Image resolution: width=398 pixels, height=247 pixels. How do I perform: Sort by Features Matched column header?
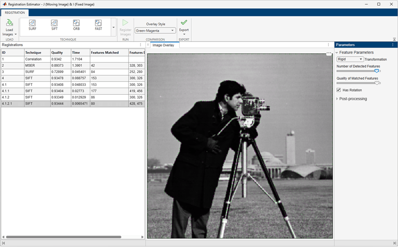point(109,52)
